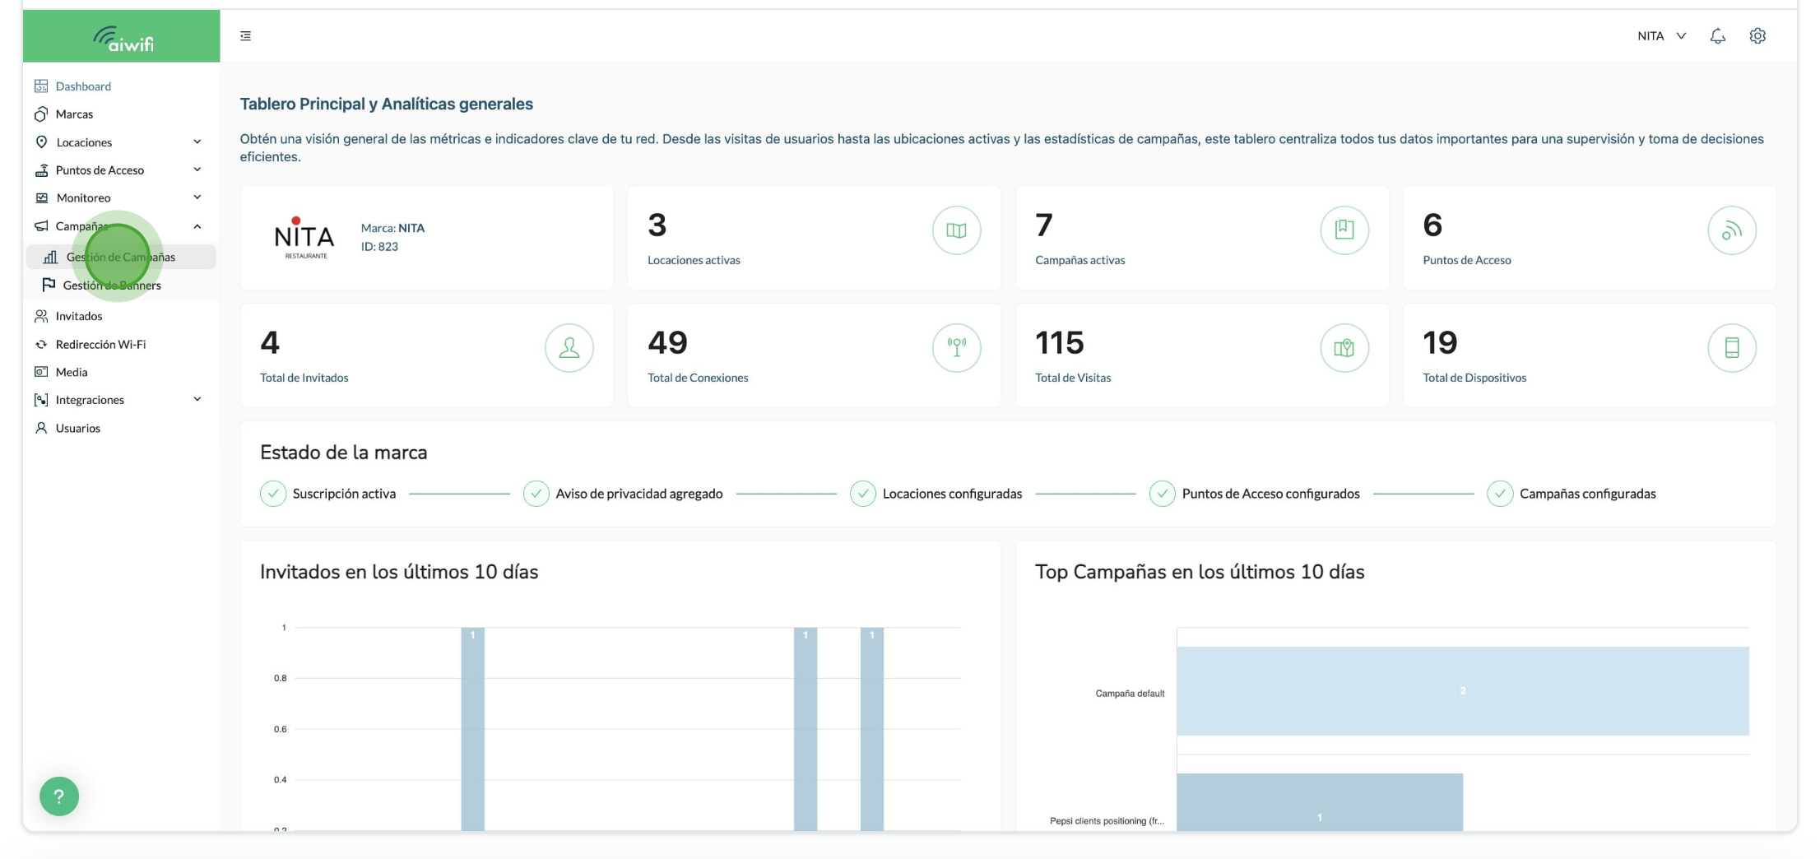Click the Aviso de privacidad agregado check mark

click(536, 494)
